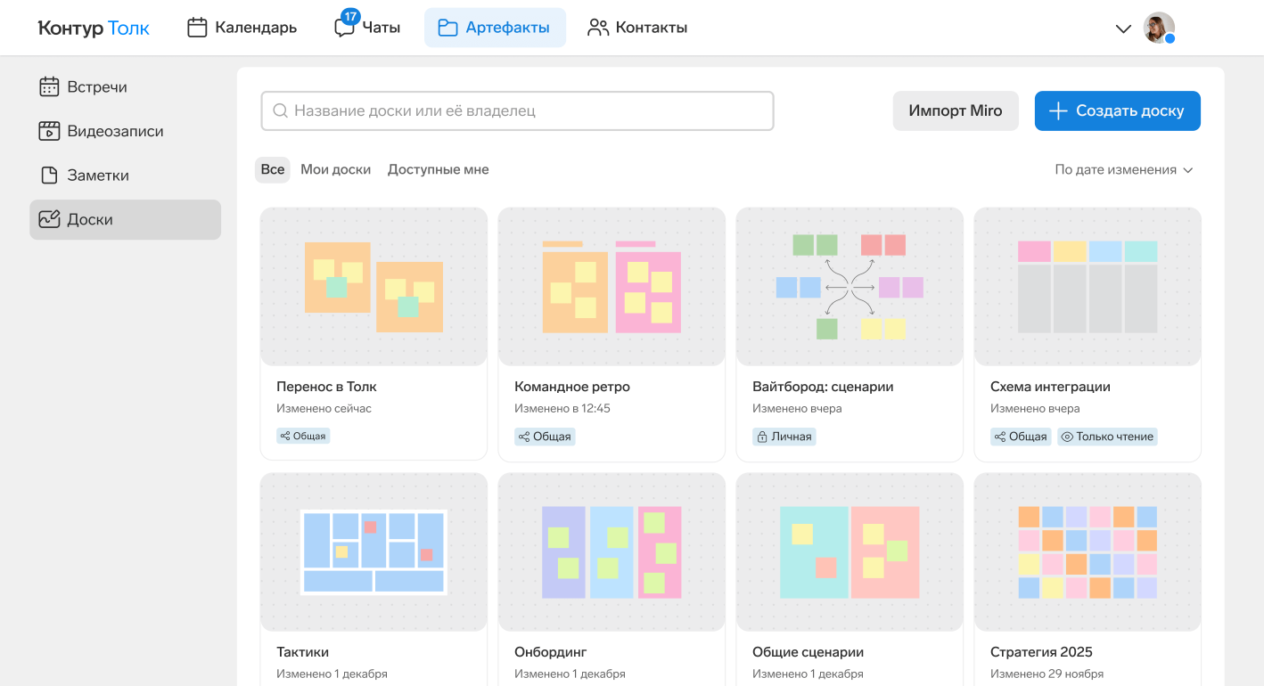
Task: Click the Создать доску button
Action: 1118,111
